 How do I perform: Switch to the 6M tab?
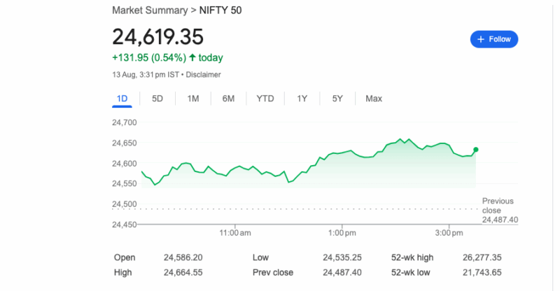228,99
